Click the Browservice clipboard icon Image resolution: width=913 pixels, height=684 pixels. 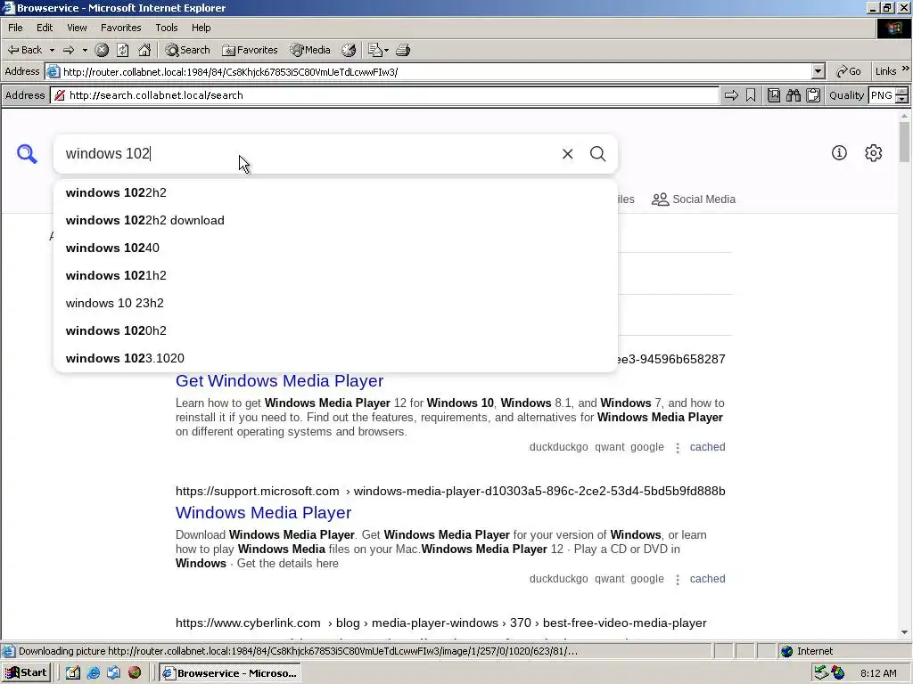point(813,95)
